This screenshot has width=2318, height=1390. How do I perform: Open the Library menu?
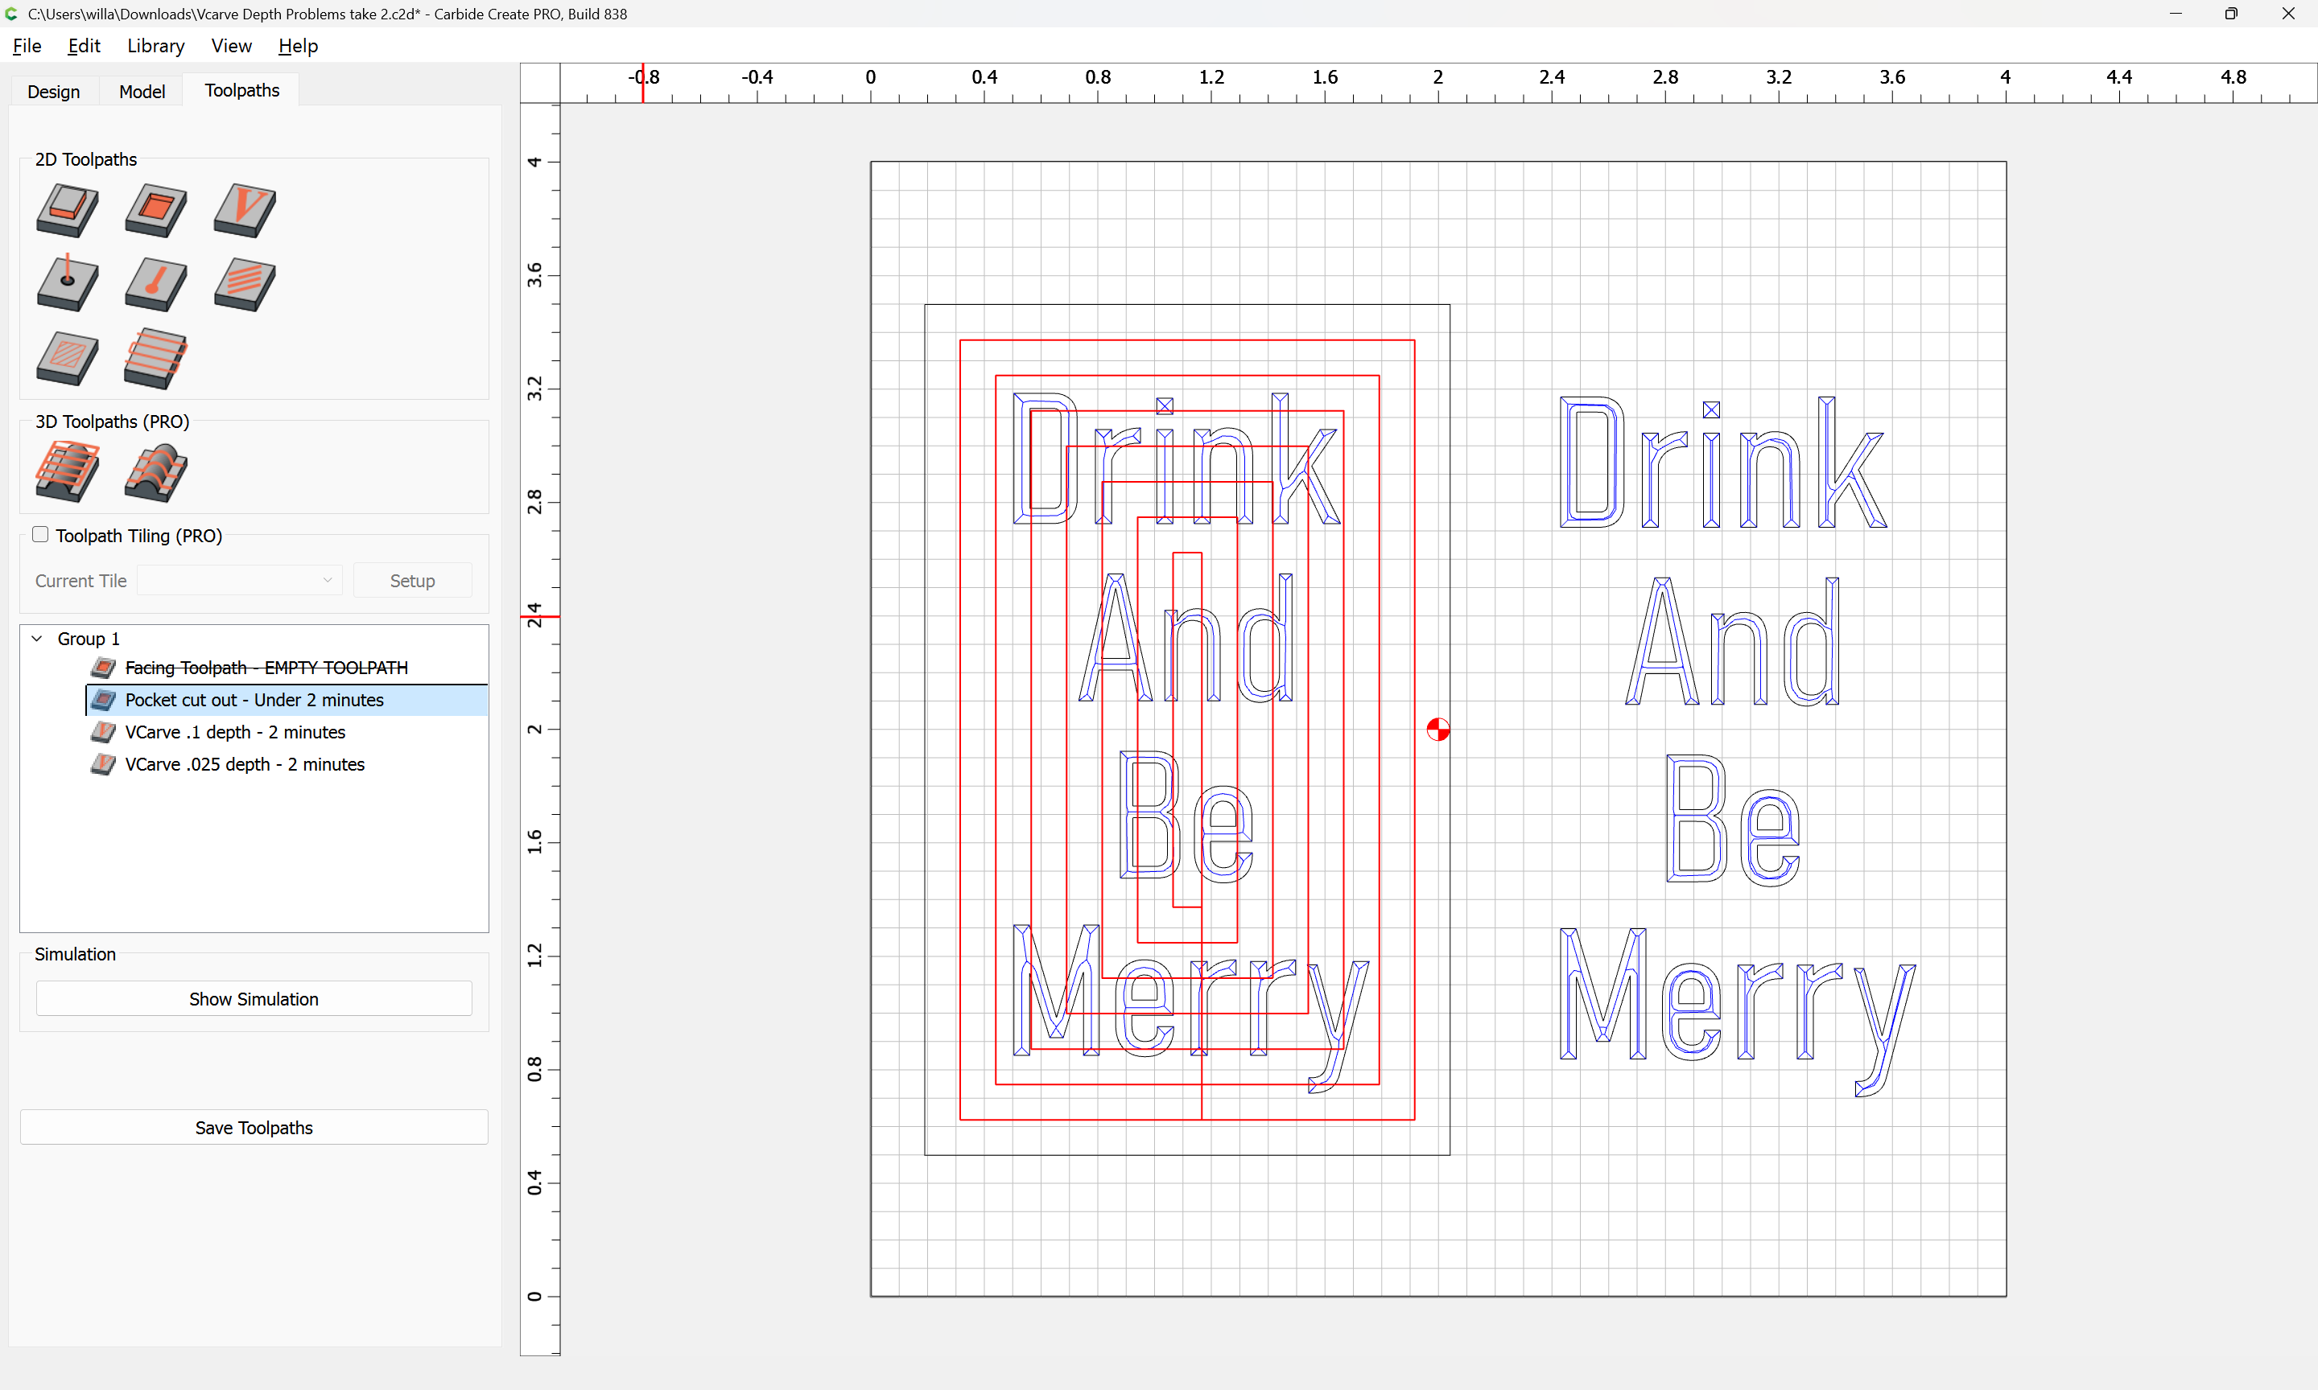click(155, 46)
